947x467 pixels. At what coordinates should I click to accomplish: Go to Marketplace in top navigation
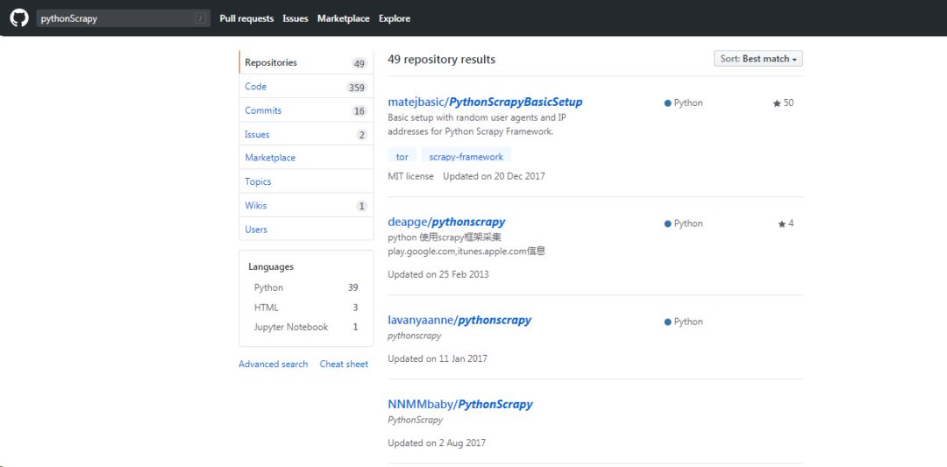click(x=344, y=18)
